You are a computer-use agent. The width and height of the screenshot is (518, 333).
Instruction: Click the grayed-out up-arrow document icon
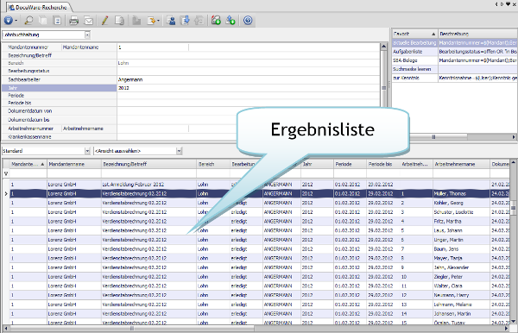[199, 21]
